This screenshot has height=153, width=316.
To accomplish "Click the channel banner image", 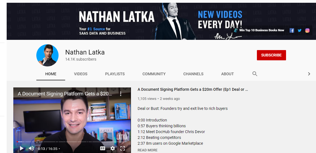I will 161,21.
